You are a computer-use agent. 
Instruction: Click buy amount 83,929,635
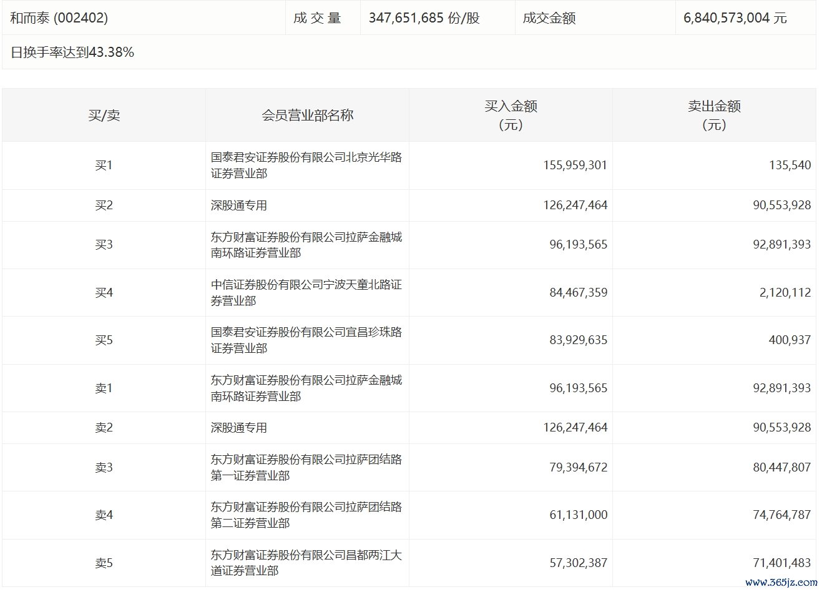(579, 340)
